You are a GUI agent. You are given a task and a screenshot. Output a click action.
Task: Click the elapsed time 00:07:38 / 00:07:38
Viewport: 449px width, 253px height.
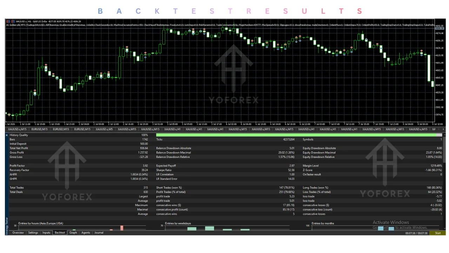coord(416,233)
